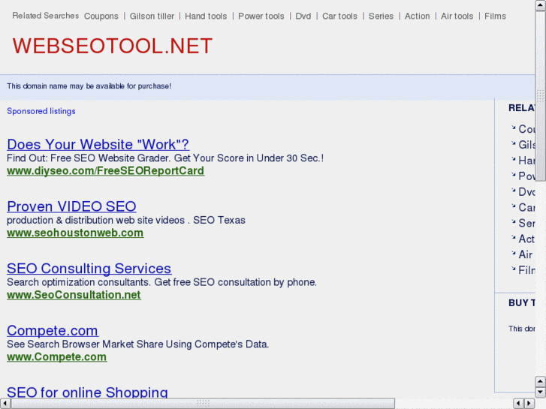
Task: Open Coupons related search link
Action: pos(101,17)
